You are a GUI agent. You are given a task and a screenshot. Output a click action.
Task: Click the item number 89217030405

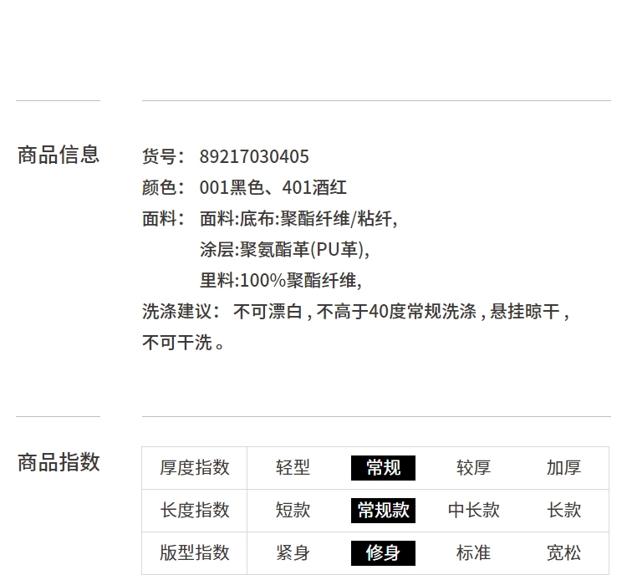coord(254,157)
